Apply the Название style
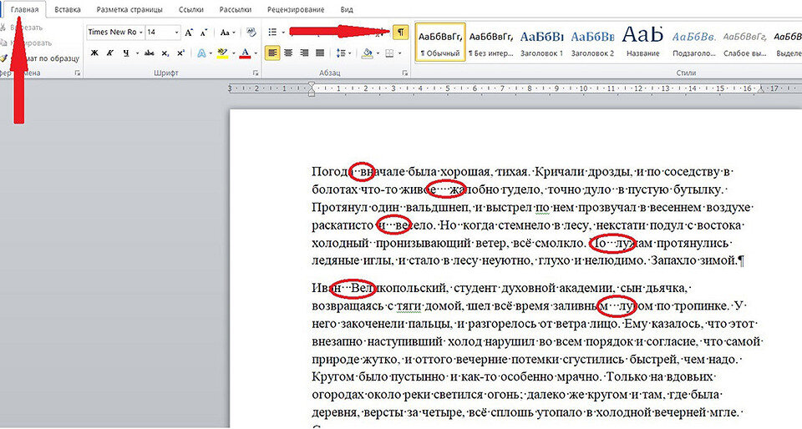802x429 pixels. pos(643,43)
